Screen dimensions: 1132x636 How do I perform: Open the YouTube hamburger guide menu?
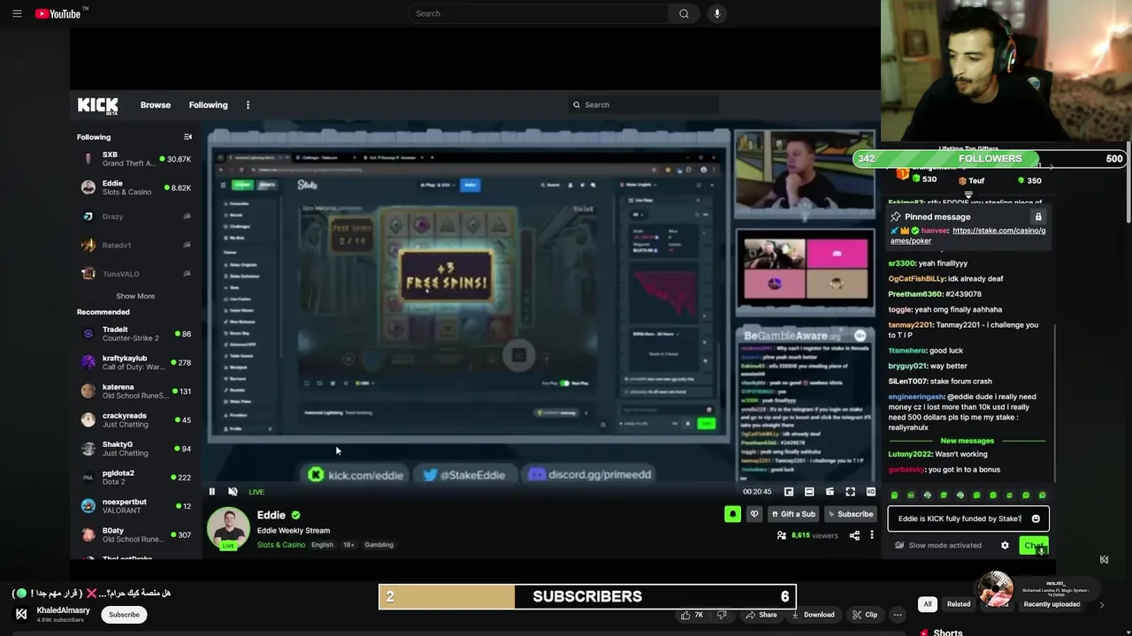pyautogui.click(x=17, y=13)
